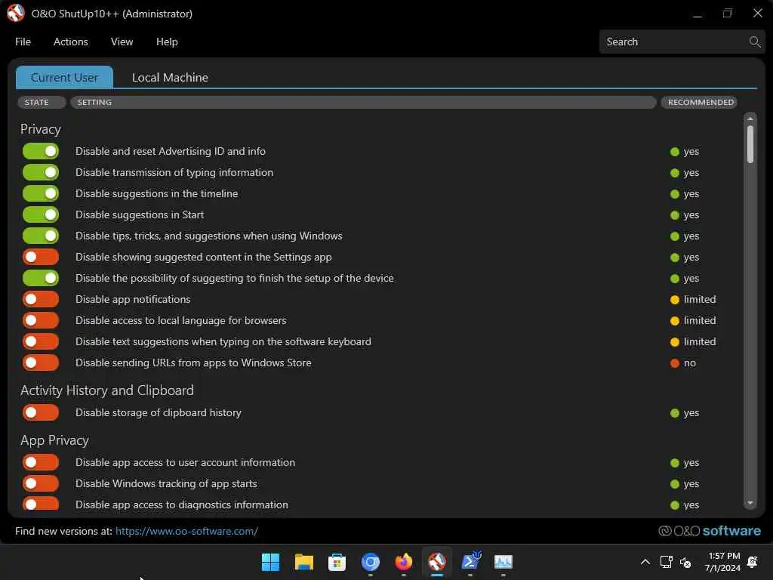Open the monitor app taskbar icon
The image size is (773, 580).
(504, 562)
